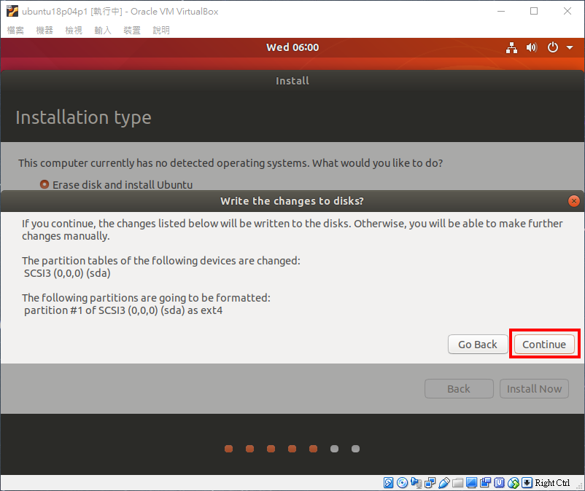The height and width of the screenshot is (491, 585).
Task: Click the Ubuntu volume speaker icon
Action: tap(532, 47)
